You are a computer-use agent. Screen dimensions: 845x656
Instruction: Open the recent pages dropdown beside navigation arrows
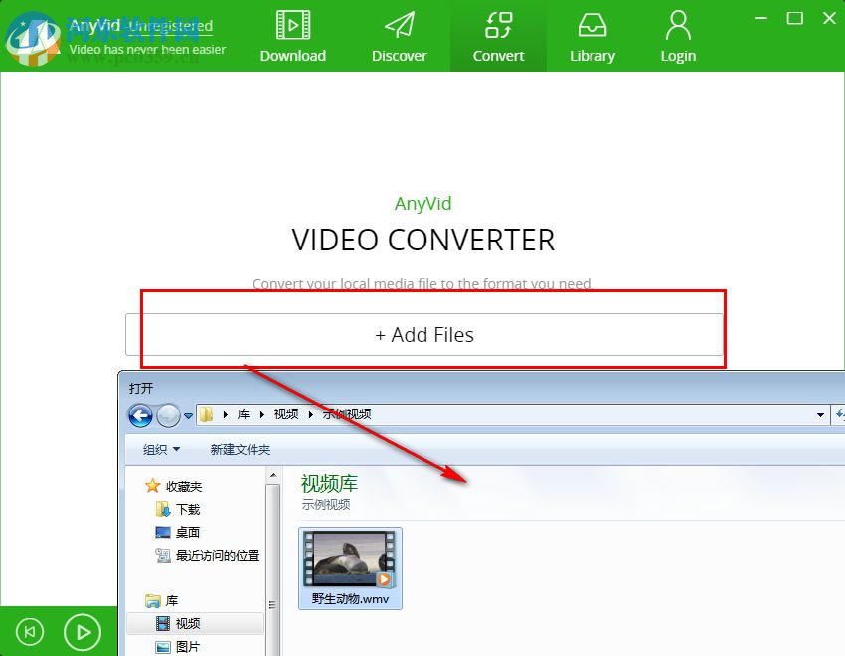[186, 415]
